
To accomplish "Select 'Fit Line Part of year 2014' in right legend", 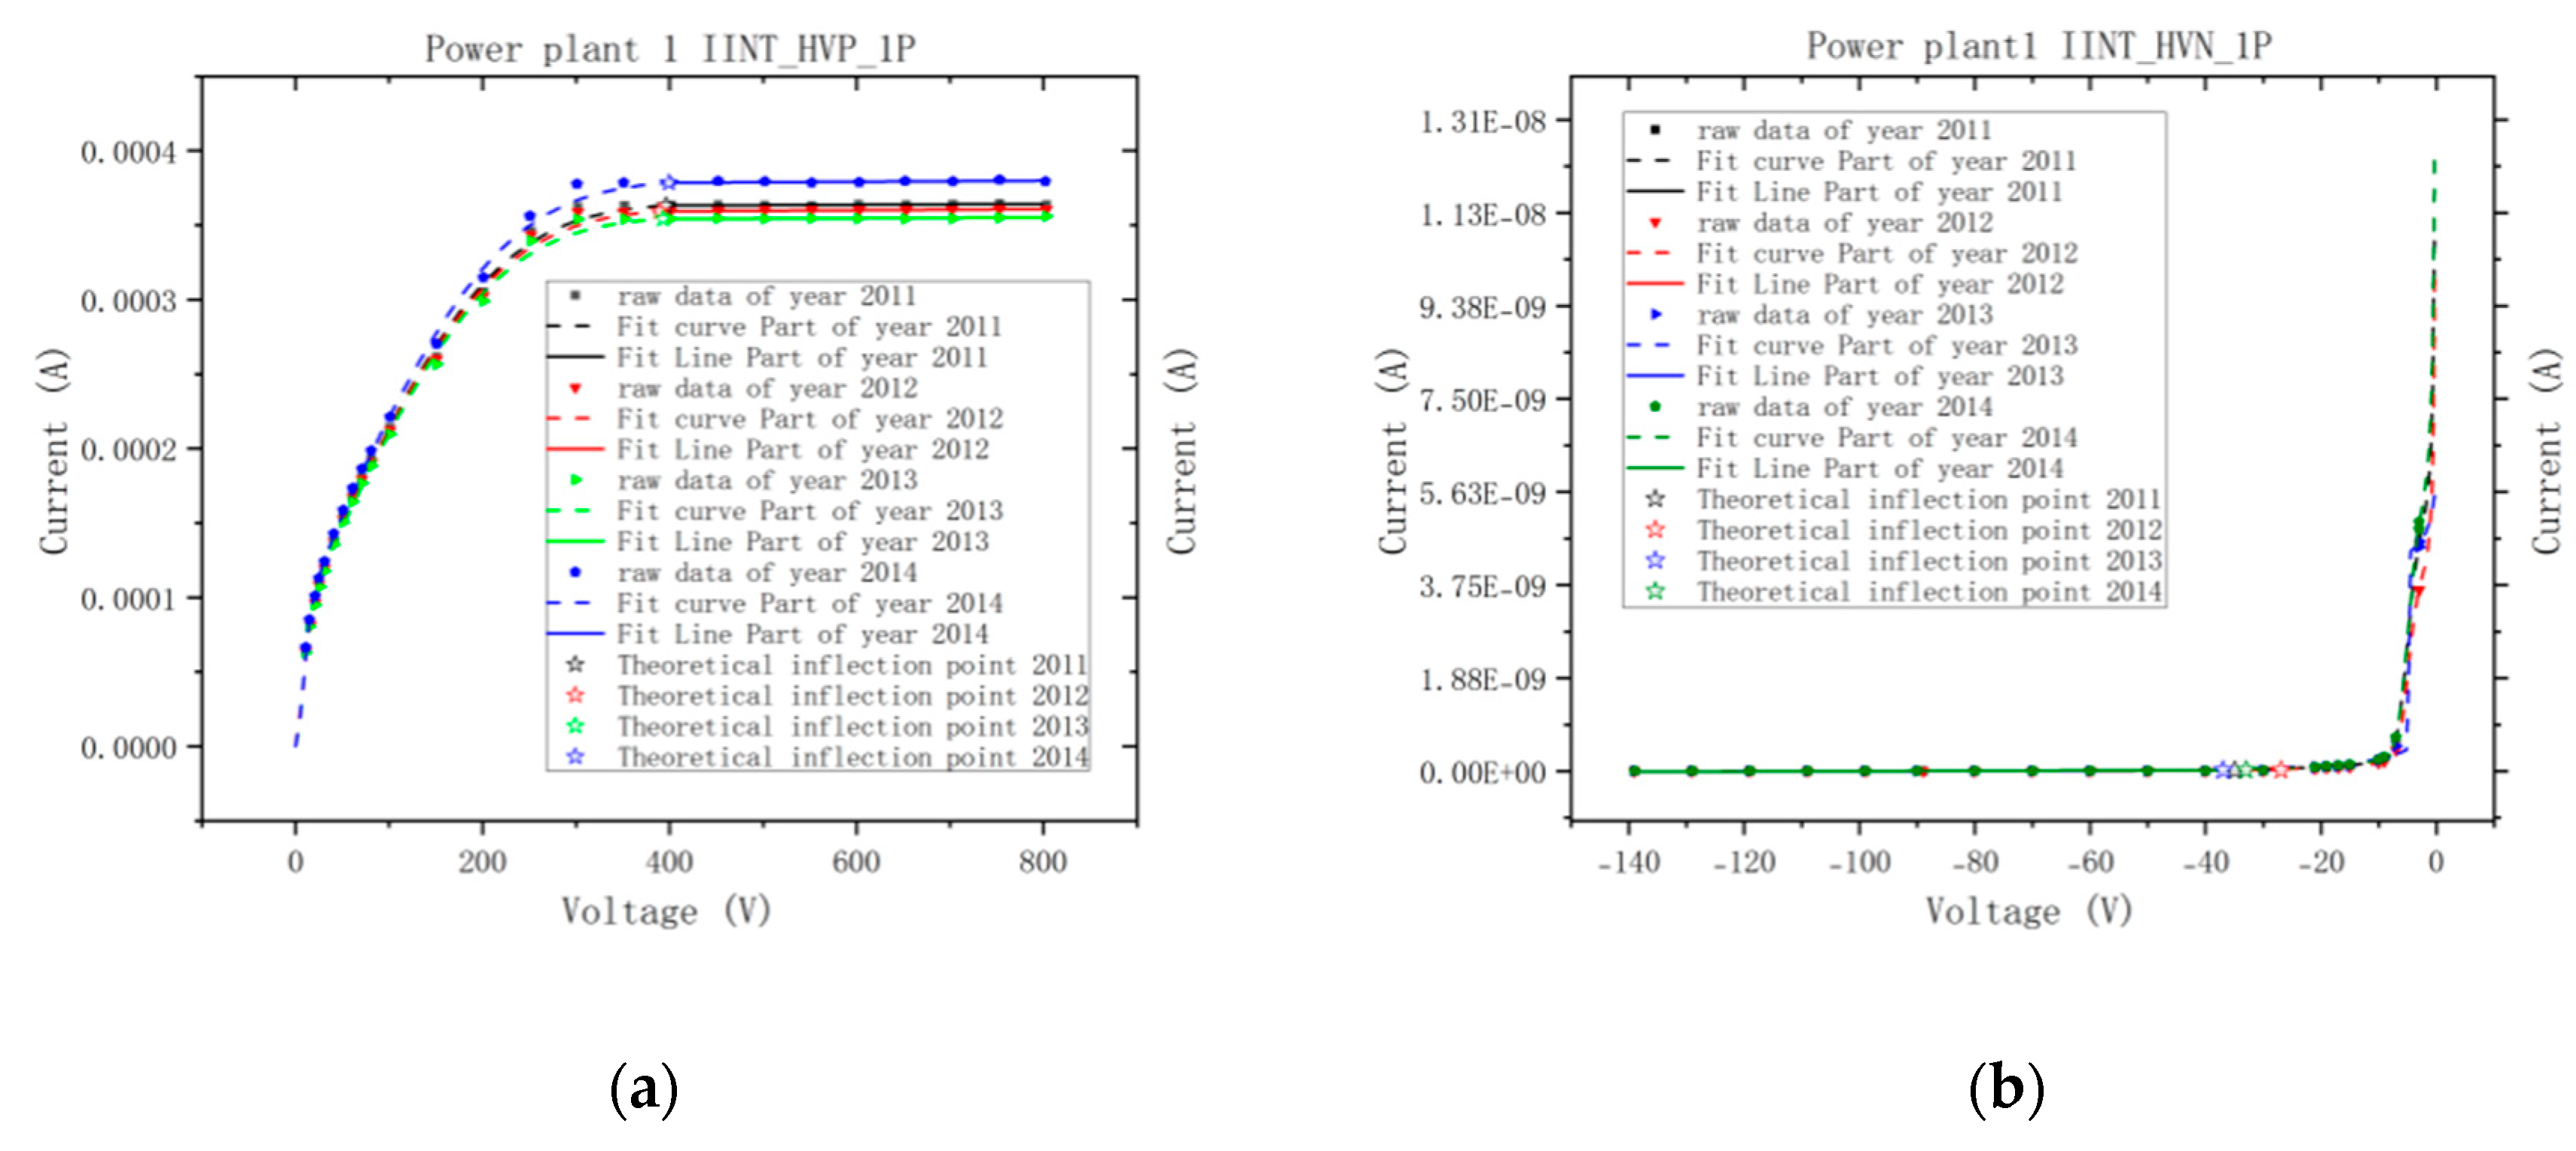I will point(1879,469).
